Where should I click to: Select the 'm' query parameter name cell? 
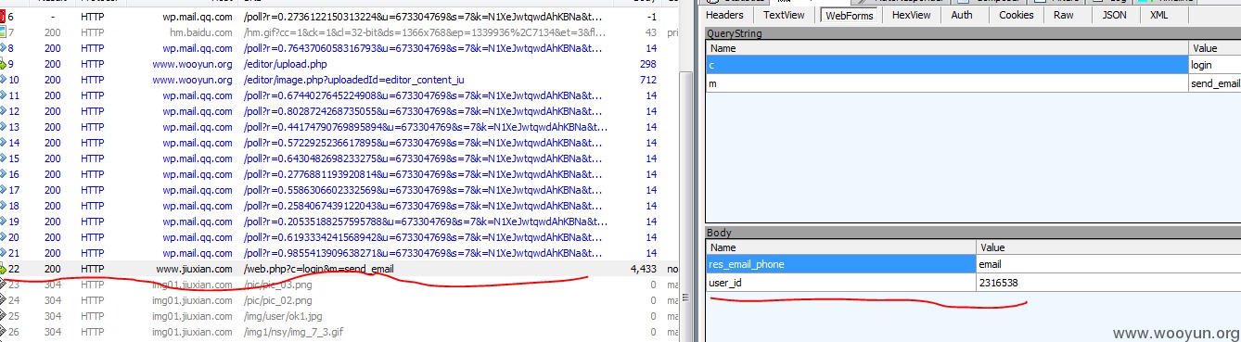(947, 82)
